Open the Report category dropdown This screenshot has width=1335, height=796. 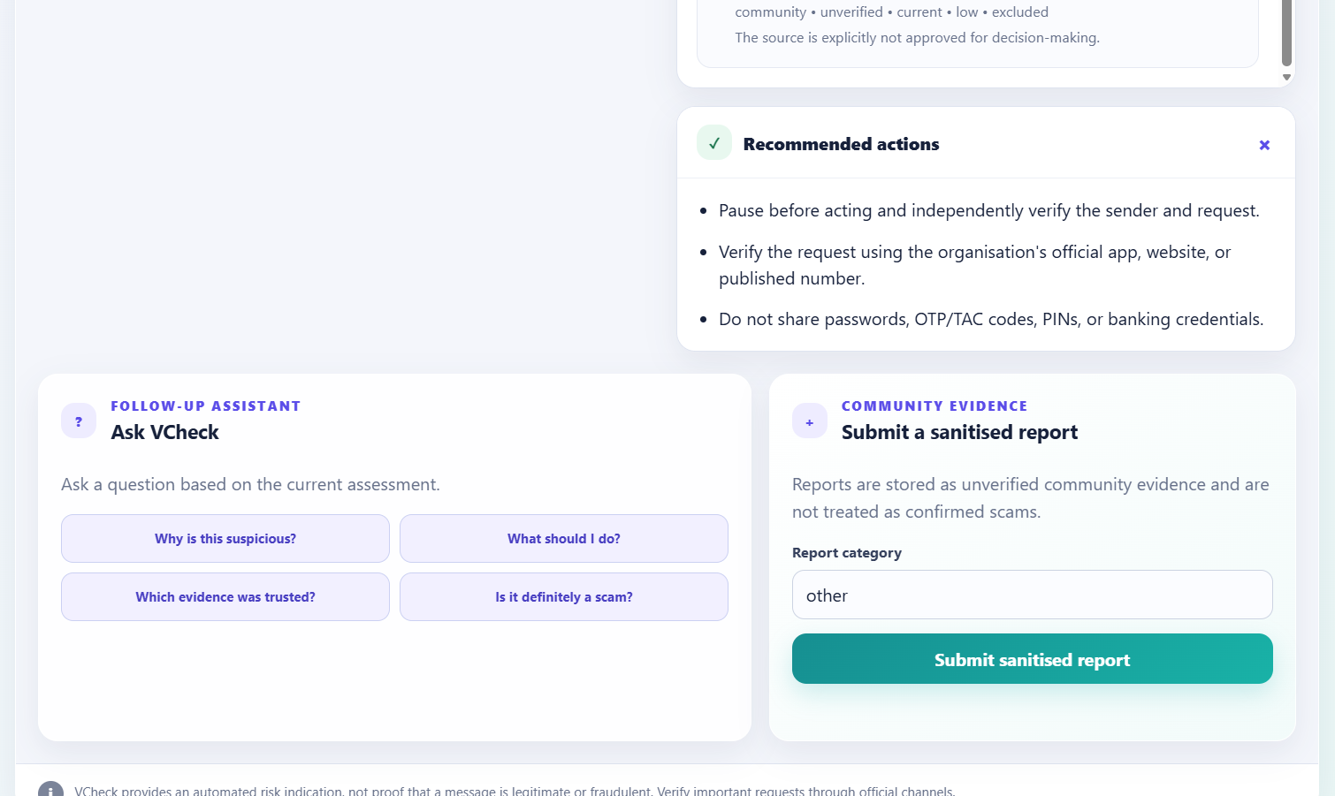point(1033,595)
